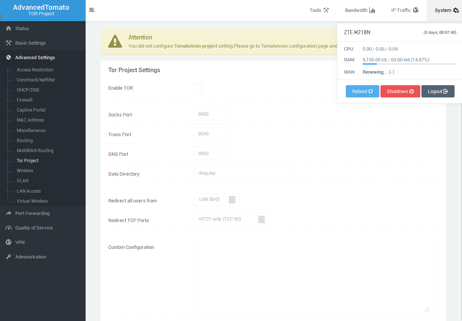The width and height of the screenshot is (462, 321).
Task: Go to Conntrack/Netfilter page
Action: click(x=36, y=80)
